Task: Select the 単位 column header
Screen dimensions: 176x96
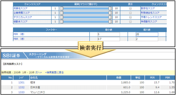Action: point(138,77)
